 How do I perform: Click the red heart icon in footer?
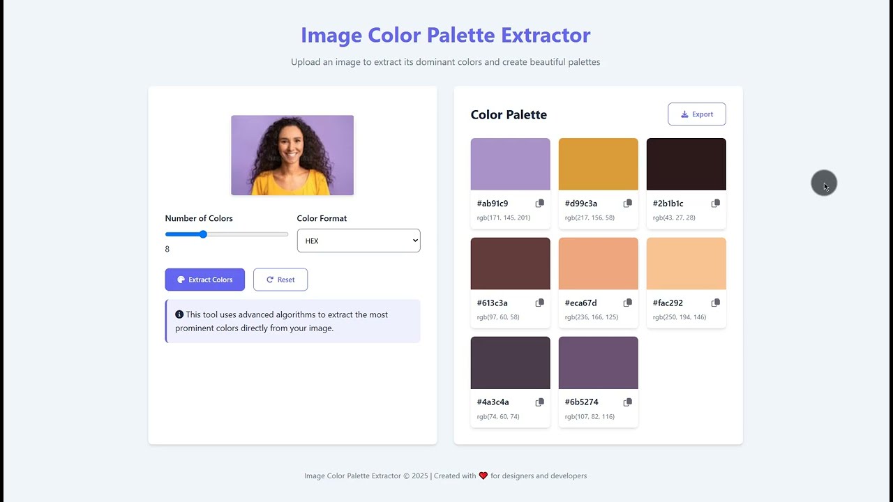pos(483,476)
